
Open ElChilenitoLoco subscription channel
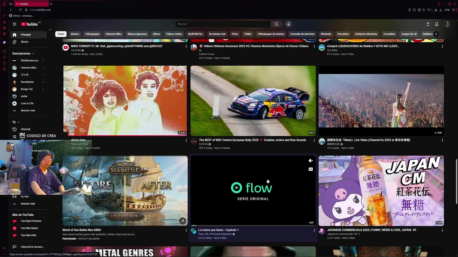pos(29,61)
